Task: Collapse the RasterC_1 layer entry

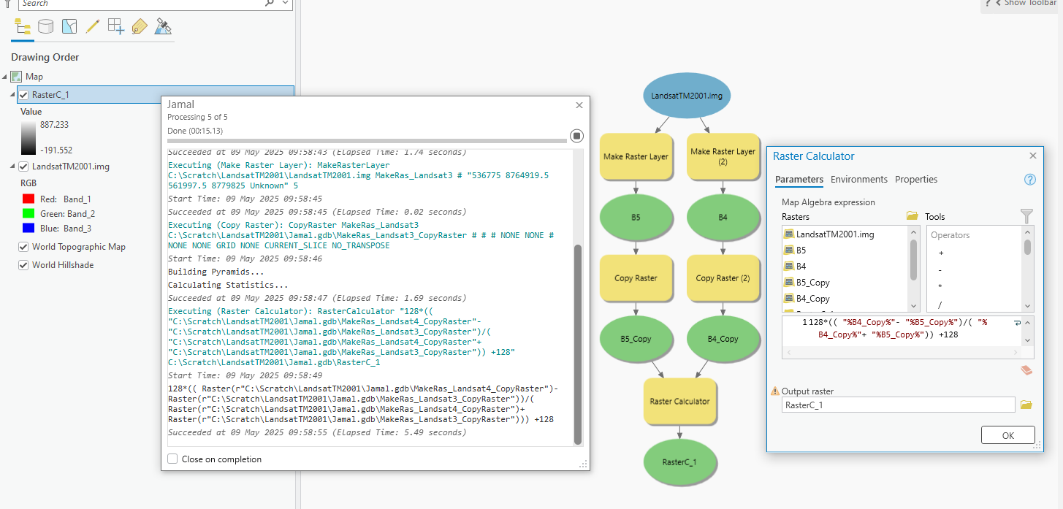Action: point(12,94)
